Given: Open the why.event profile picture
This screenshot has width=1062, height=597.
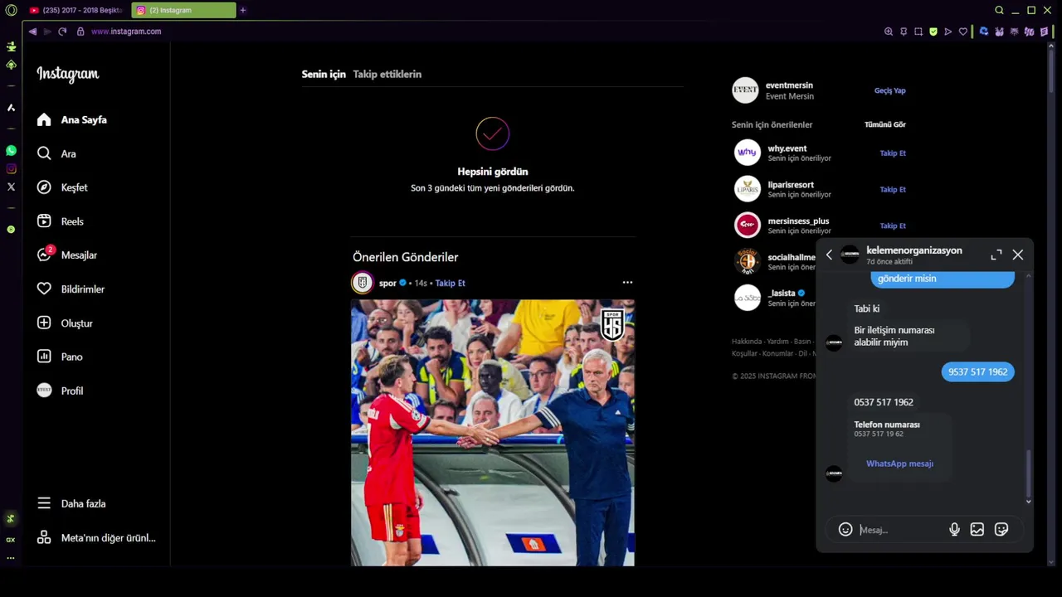Looking at the screenshot, I should [x=747, y=153].
